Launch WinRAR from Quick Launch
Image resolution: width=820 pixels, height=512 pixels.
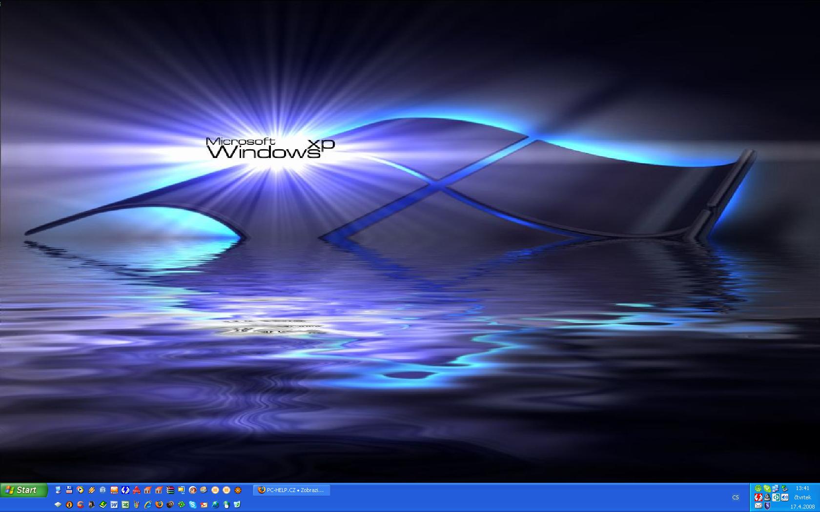pyautogui.click(x=170, y=490)
